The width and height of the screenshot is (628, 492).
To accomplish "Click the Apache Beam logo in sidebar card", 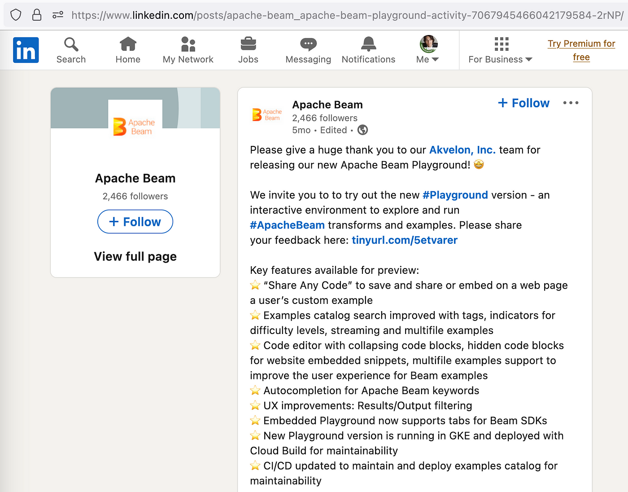I will (x=135, y=126).
